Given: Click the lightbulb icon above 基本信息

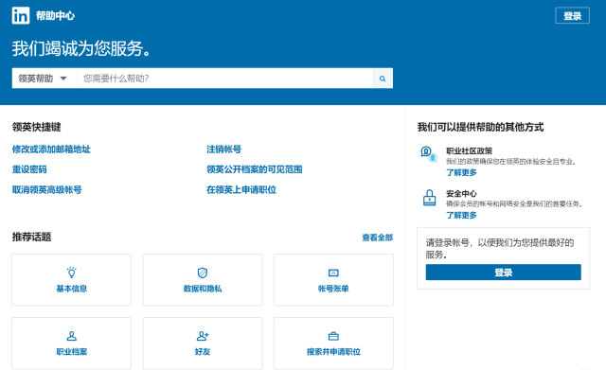Looking at the screenshot, I should (72, 273).
